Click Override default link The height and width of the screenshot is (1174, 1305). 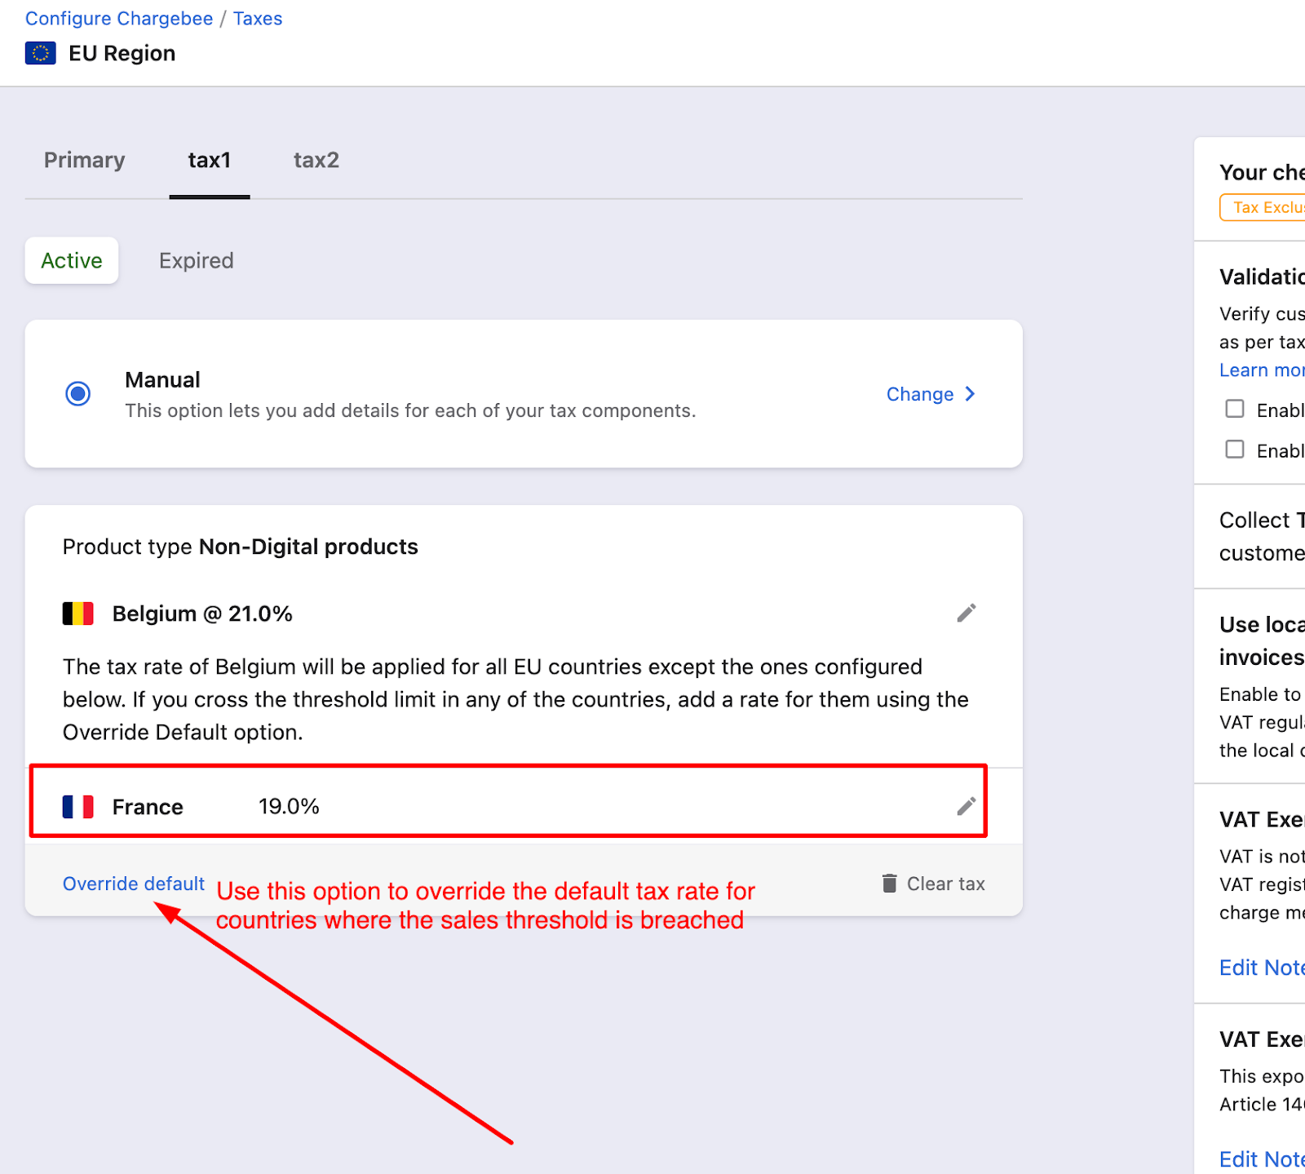pyautogui.click(x=134, y=884)
